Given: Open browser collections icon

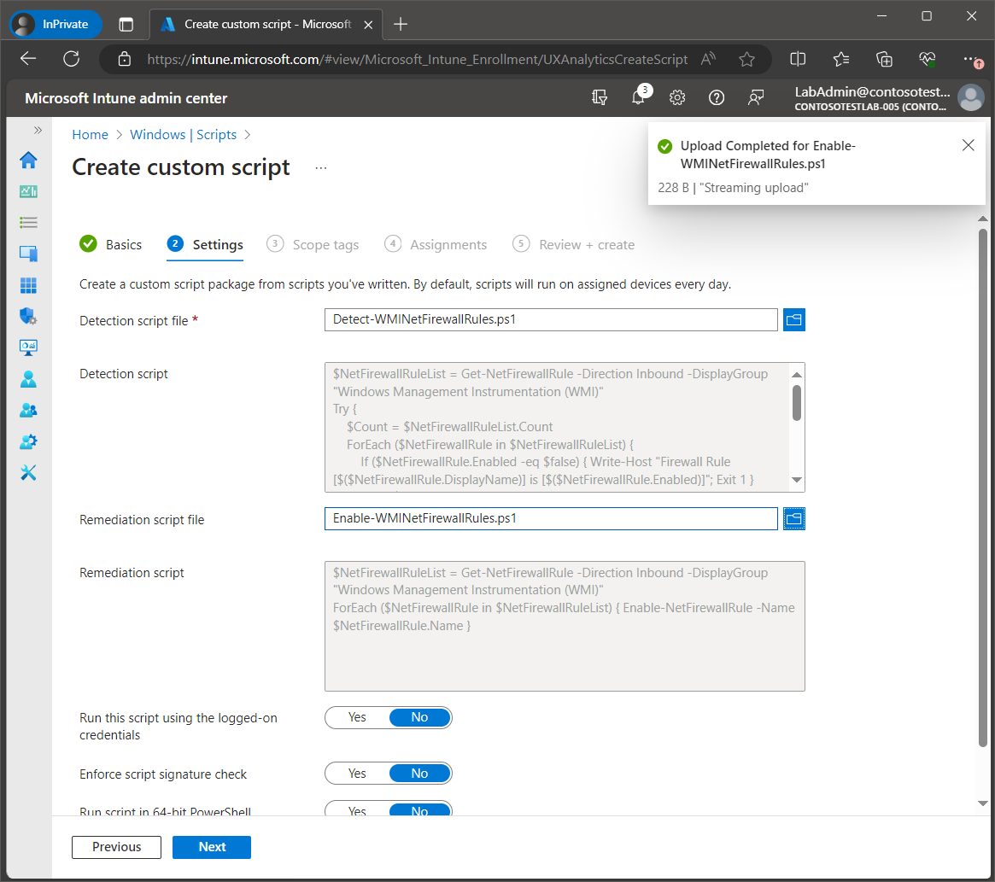Looking at the screenshot, I should click(x=884, y=59).
